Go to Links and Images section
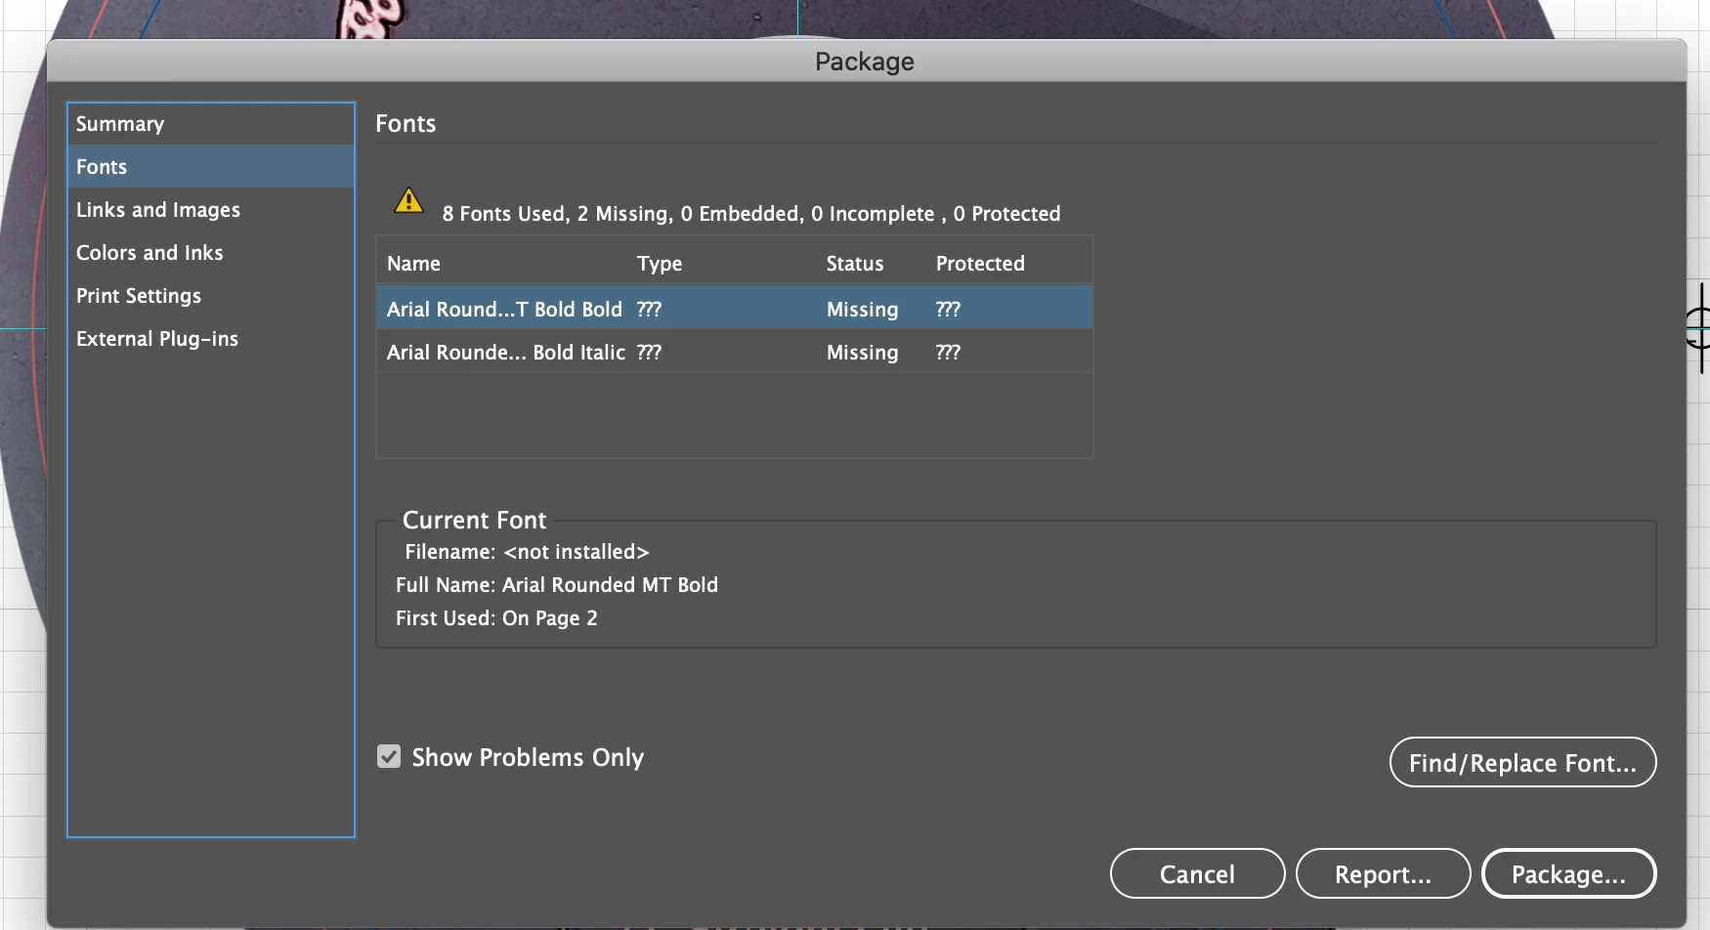The width and height of the screenshot is (1710, 930). 211,210
